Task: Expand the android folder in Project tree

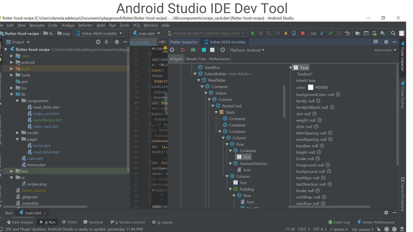Action: click(x=12, y=62)
